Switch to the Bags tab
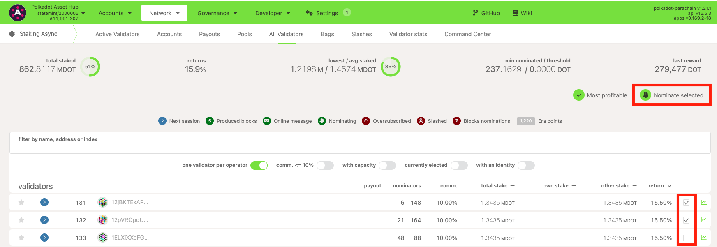The image size is (717, 247). [328, 34]
